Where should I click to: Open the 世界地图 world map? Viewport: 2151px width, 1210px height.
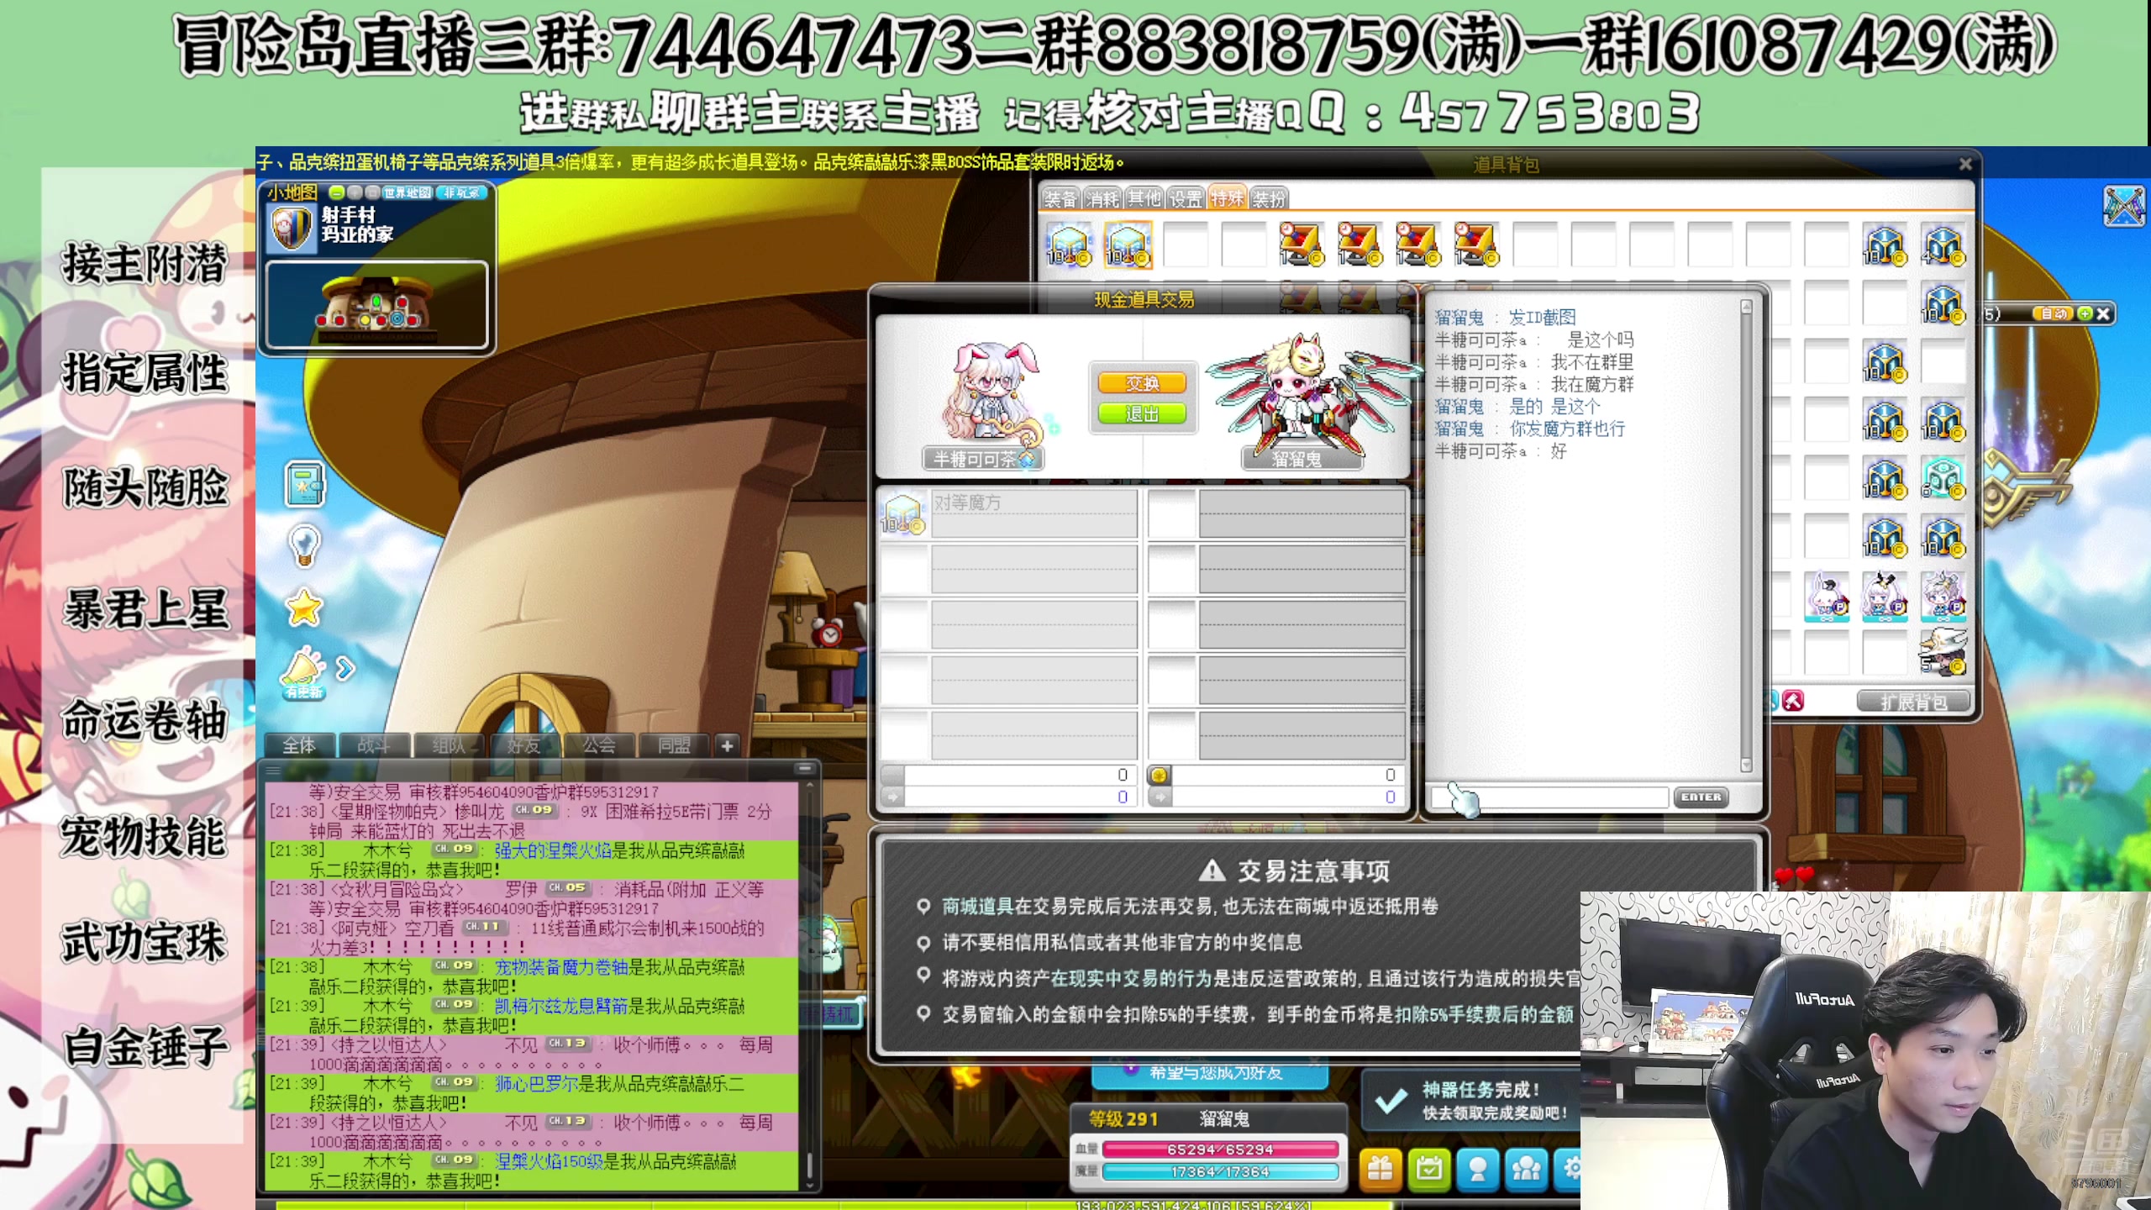(x=407, y=192)
